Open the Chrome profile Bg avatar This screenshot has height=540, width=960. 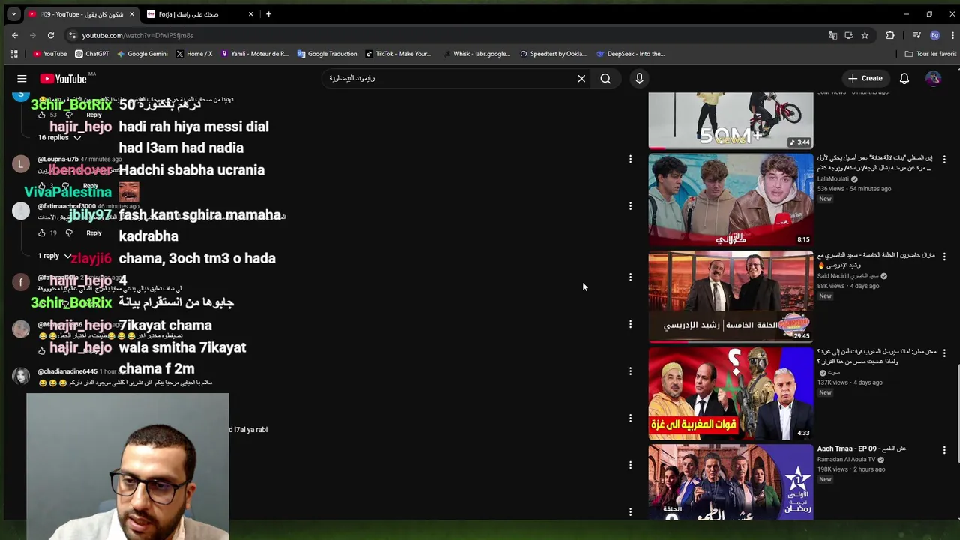934,35
